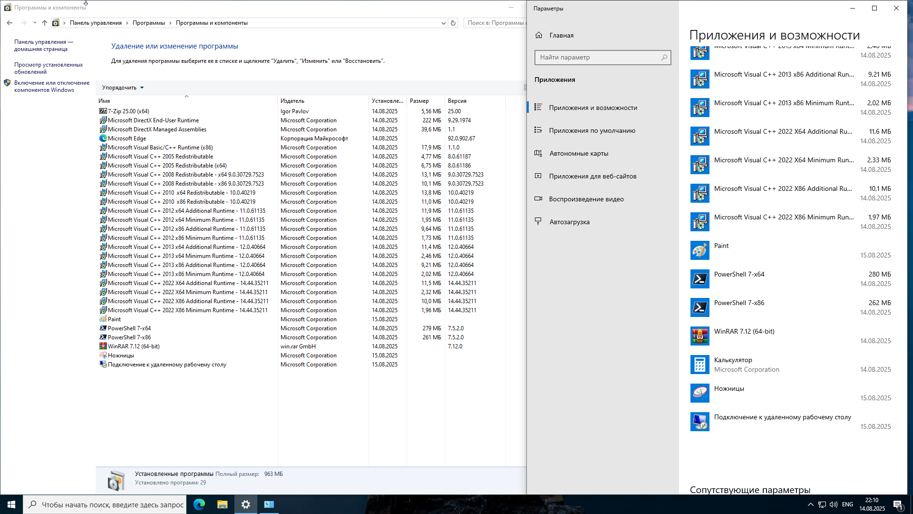
Task: Select Microsoft Visual C++ 2005 Redistributable (x64) row
Action: (302, 166)
